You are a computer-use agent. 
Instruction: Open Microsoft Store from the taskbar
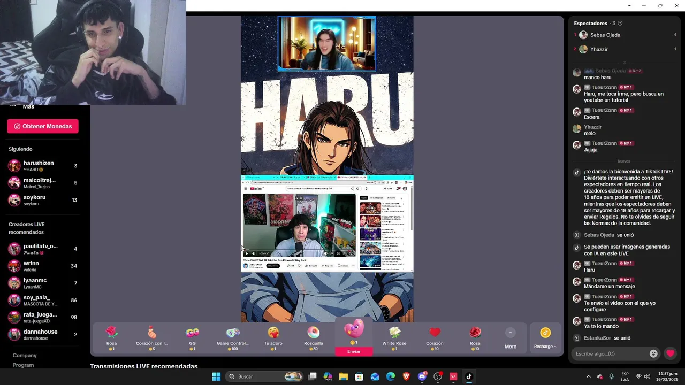[359, 376]
